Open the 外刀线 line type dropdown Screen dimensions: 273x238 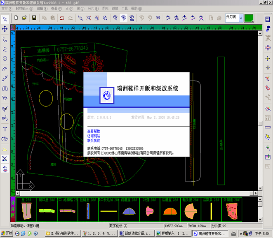coord(234,18)
